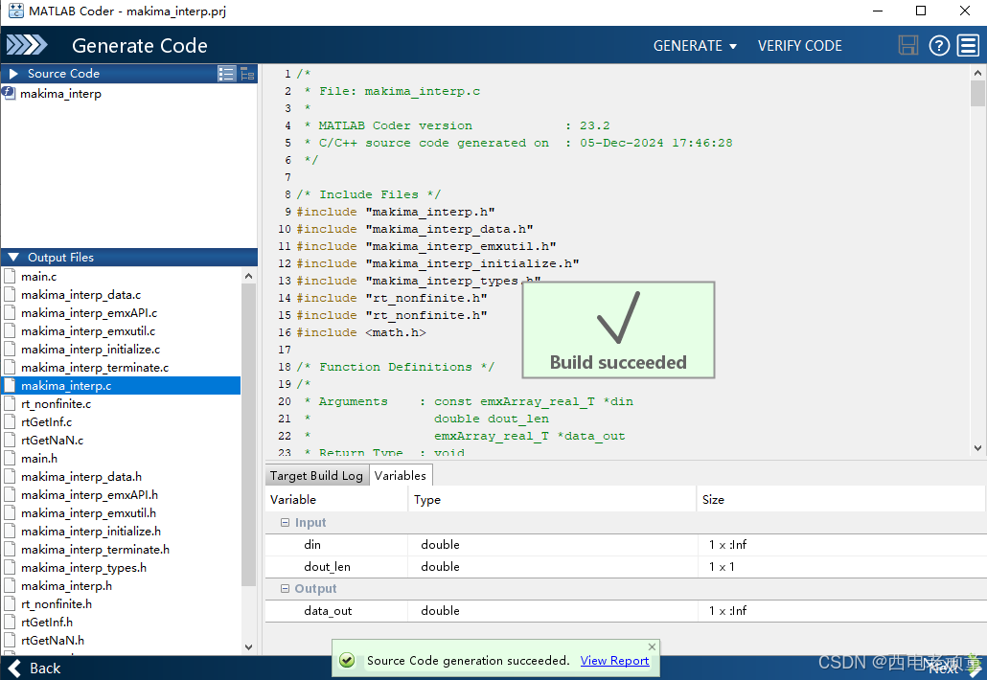Screen dimensions: 987x680
Task: Click the green success check icon
Action: 347,661
